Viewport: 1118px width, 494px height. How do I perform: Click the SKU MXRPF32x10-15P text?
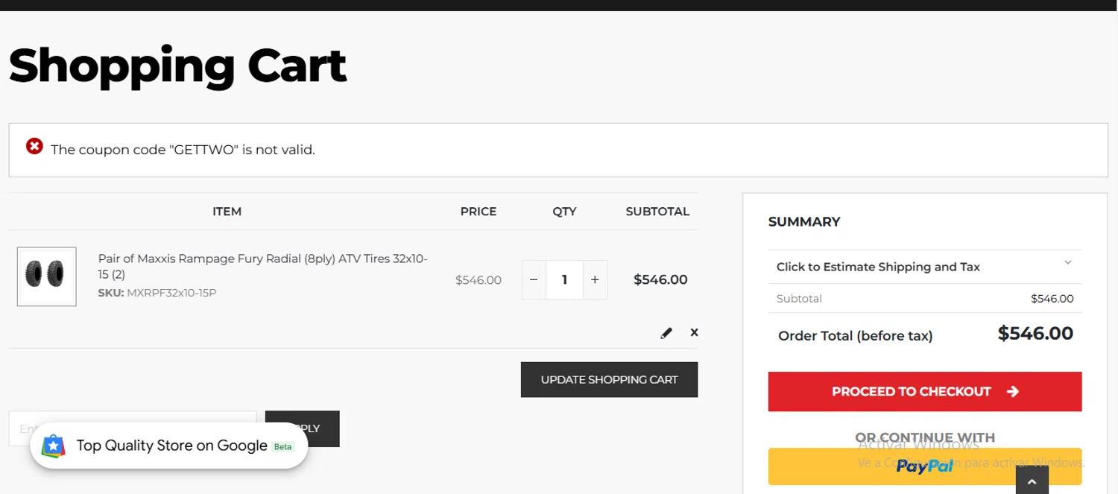click(157, 293)
